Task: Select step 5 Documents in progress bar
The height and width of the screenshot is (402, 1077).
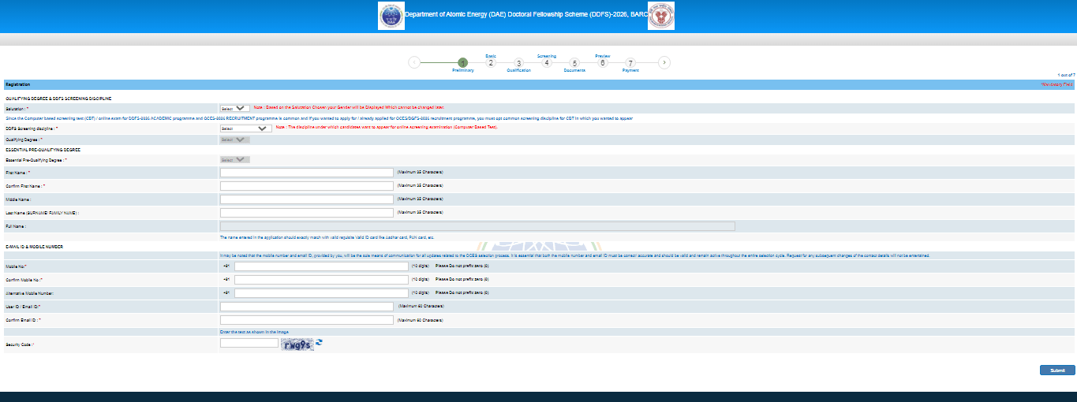Action: pyautogui.click(x=574, y=63)
